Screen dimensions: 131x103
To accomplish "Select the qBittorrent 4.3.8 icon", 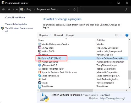I will (x=40, y=65).
